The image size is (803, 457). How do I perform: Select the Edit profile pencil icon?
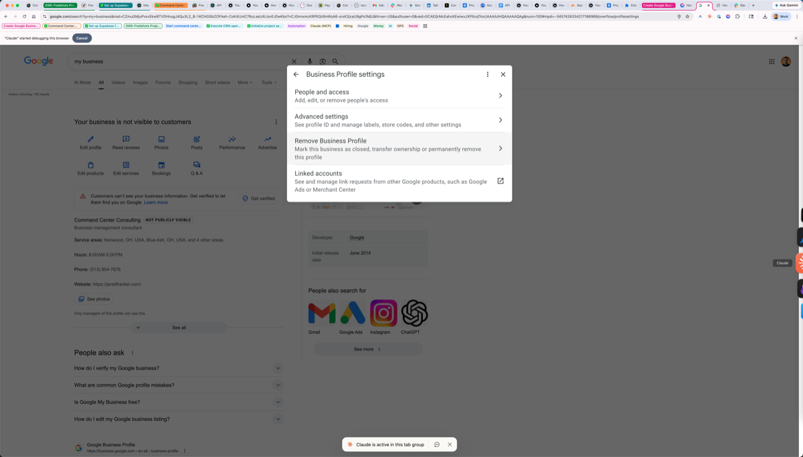click(x=90, y=139)
